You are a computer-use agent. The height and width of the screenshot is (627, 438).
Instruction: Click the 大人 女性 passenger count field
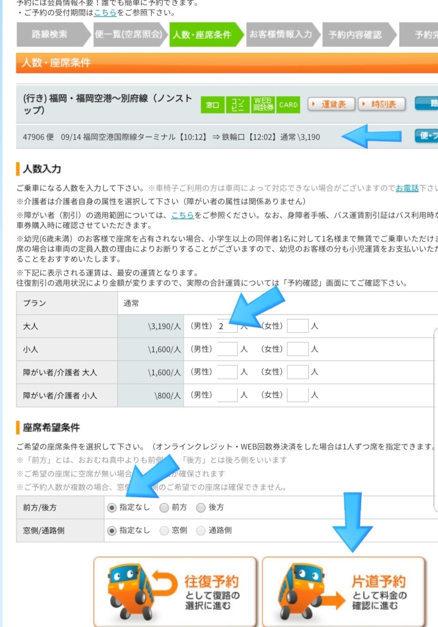pos(298,326)
